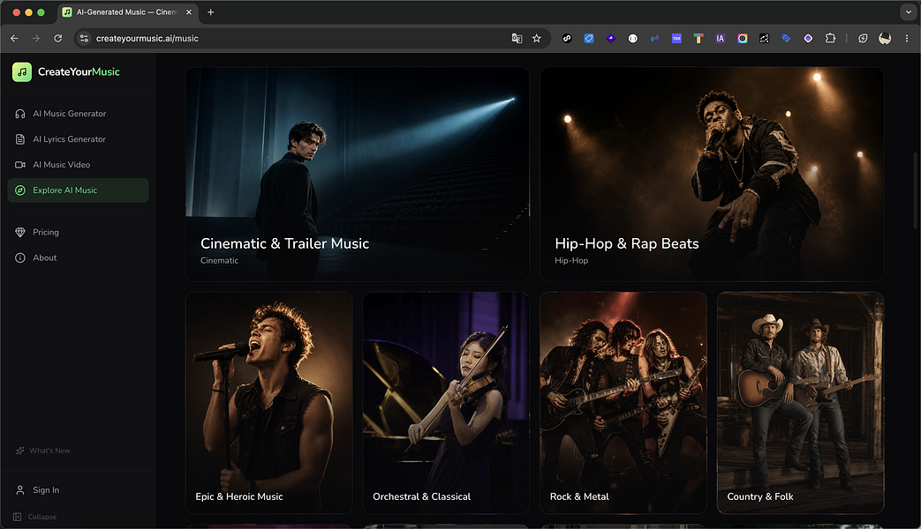
Task: Select the AI-Generated Music browser tab
Action: (x=128, y=12)
